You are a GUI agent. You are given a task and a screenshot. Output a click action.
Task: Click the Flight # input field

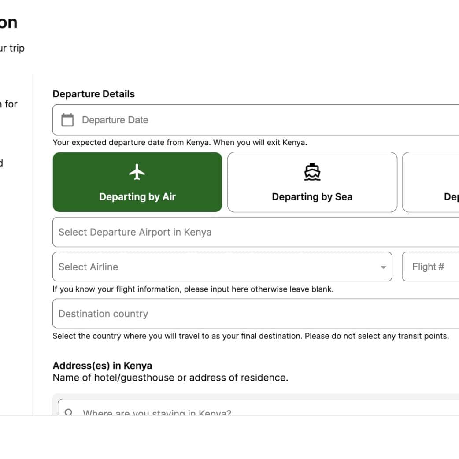click(x=432, y=267)
